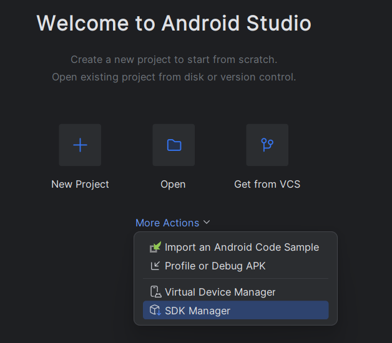This screenshot has height=343, width=392.
Task: Click the More Actions link text
Action: coord(167,223)
